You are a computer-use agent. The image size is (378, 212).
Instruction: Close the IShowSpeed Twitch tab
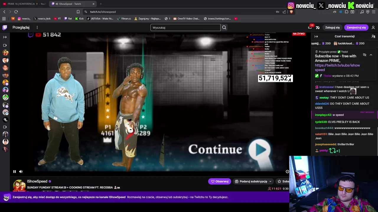(94, 4)
